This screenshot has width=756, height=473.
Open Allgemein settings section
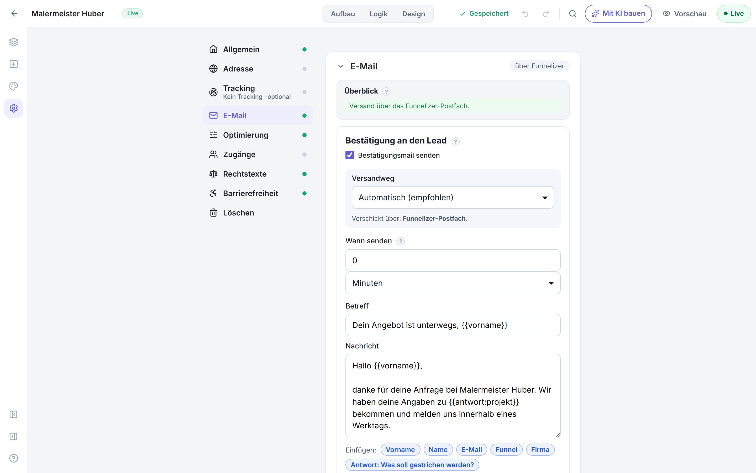[258, 49]
